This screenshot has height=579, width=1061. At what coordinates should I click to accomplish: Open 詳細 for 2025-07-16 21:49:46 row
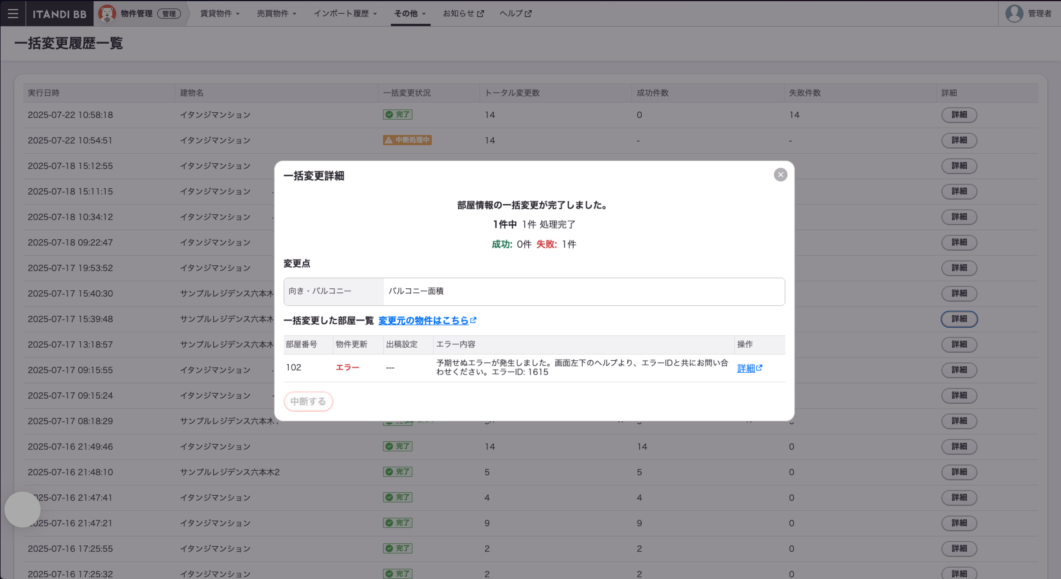click(x=959, y=447)
